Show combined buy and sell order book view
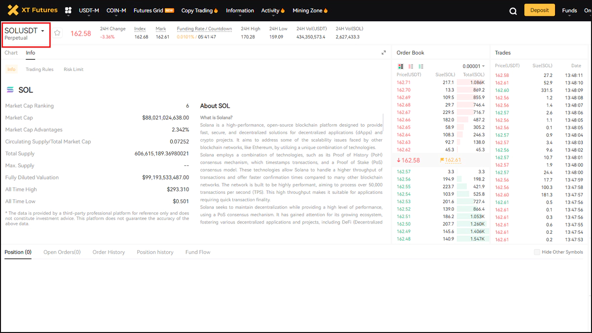Viewport: 592px width, 333px height. [x=401, y=66]
